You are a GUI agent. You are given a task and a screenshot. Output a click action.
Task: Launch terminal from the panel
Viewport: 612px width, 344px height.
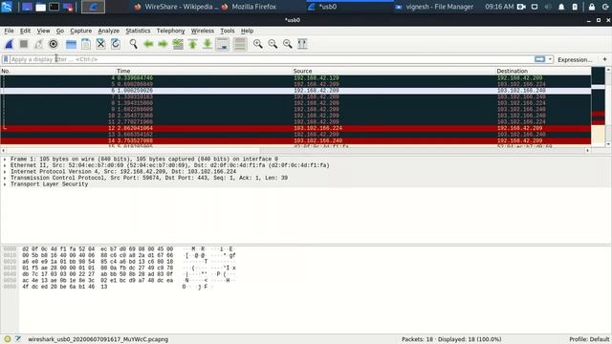click(55, 7)
